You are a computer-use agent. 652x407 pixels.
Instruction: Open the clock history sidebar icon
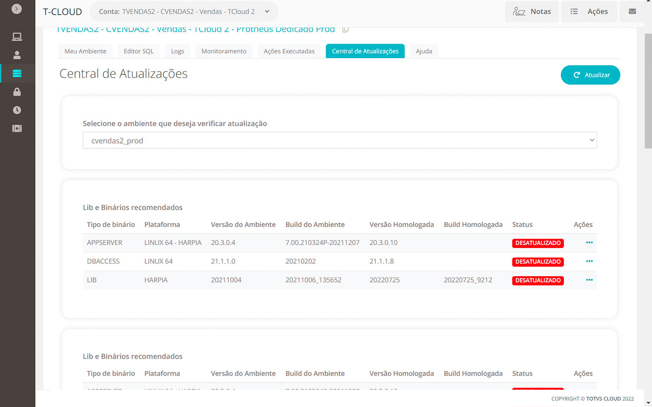coord(17,110)
